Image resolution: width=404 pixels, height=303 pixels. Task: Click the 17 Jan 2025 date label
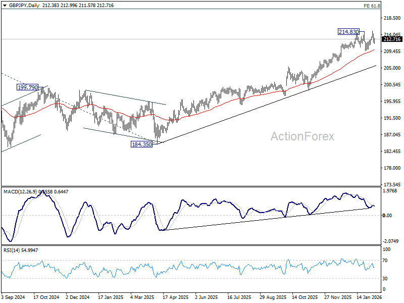[111, 297]
